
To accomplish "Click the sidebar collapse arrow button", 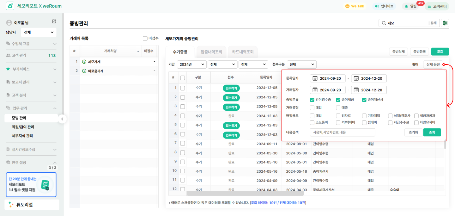I will 62,119.
